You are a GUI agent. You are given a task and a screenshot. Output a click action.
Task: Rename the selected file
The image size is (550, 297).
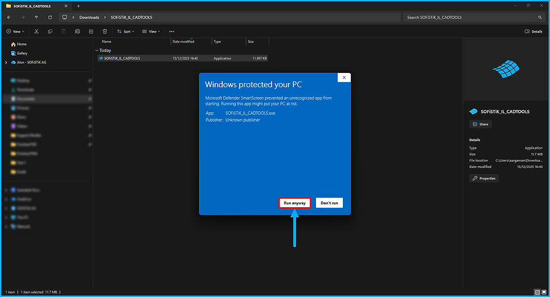pyautogui.click(x=77, y=31)
